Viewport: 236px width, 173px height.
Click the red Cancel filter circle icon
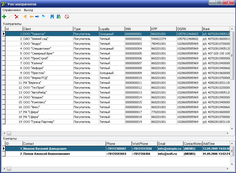coord(67,17)
